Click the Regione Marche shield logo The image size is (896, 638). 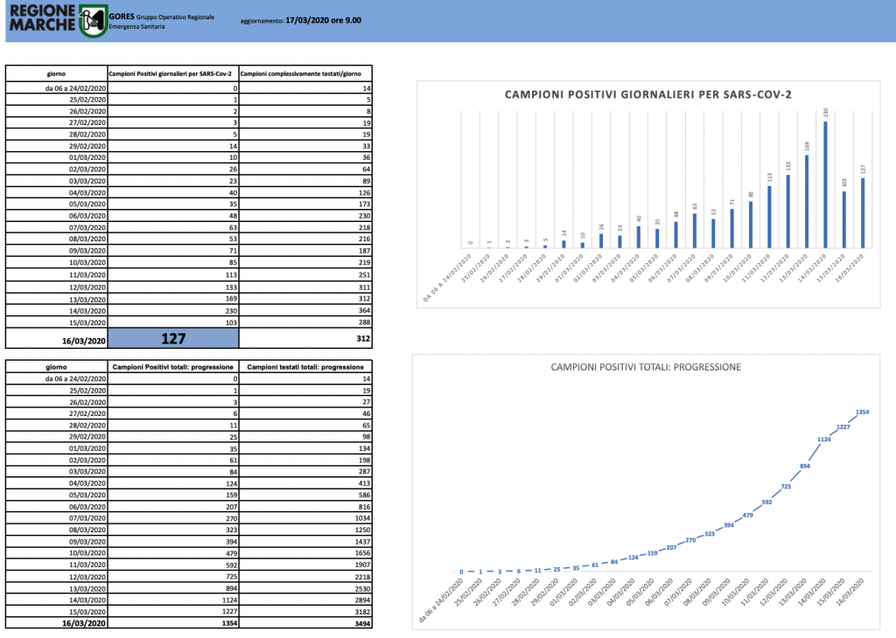tap(93, 21)
